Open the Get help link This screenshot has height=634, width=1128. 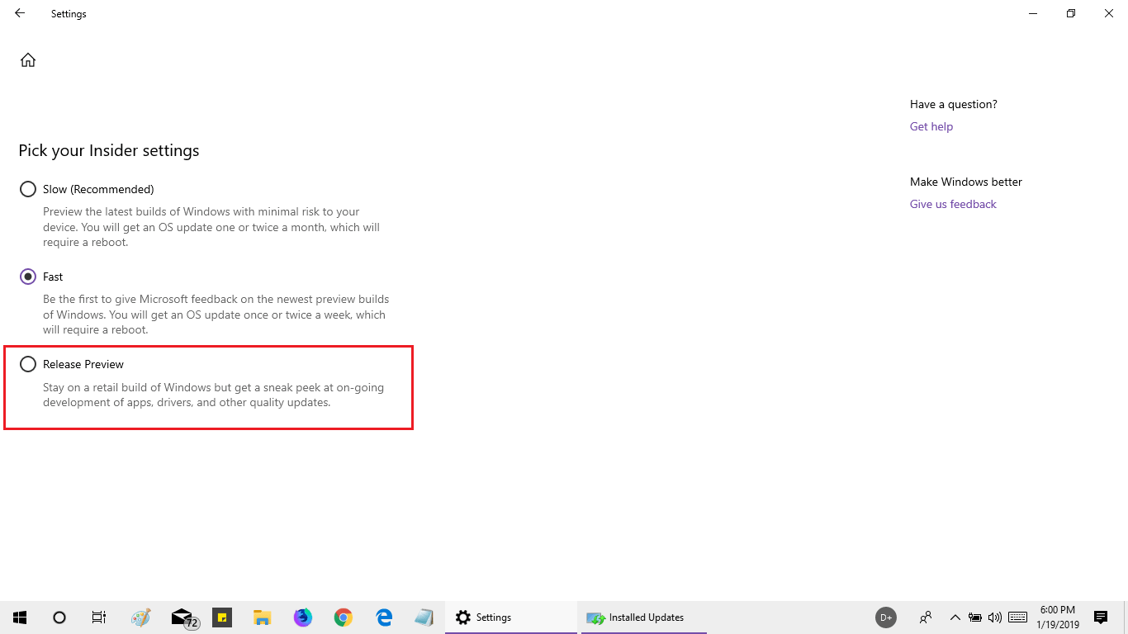tap(931, 126)
